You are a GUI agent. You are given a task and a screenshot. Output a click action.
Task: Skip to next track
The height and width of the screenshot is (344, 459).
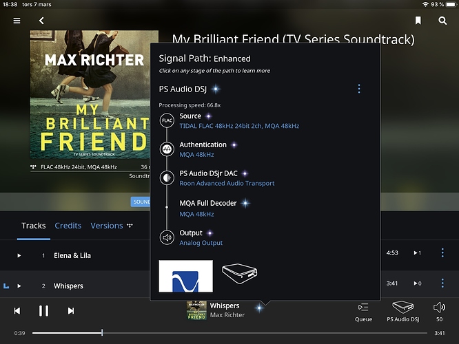pyautogui.click(x=71, y=311)
